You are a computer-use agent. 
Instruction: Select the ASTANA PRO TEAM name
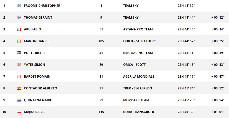click(138, 29)
